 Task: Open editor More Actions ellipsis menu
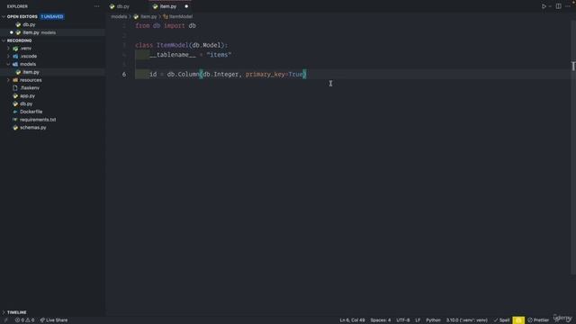(x=568, y=6)
